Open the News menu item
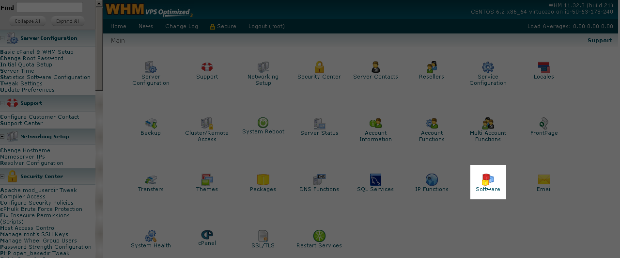This screenshot has height=258, width=620. point(145,26)
